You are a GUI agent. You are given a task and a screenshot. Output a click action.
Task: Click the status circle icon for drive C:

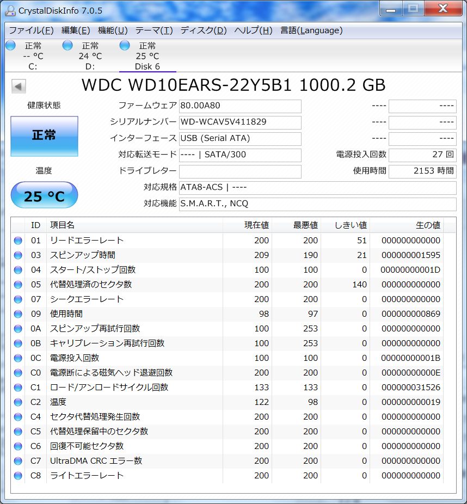[10, 46]
